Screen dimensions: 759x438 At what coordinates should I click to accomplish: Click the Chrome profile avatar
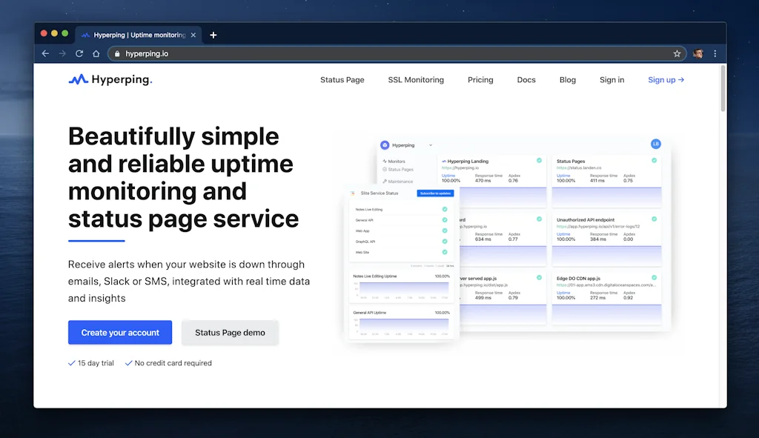point(697,54)
